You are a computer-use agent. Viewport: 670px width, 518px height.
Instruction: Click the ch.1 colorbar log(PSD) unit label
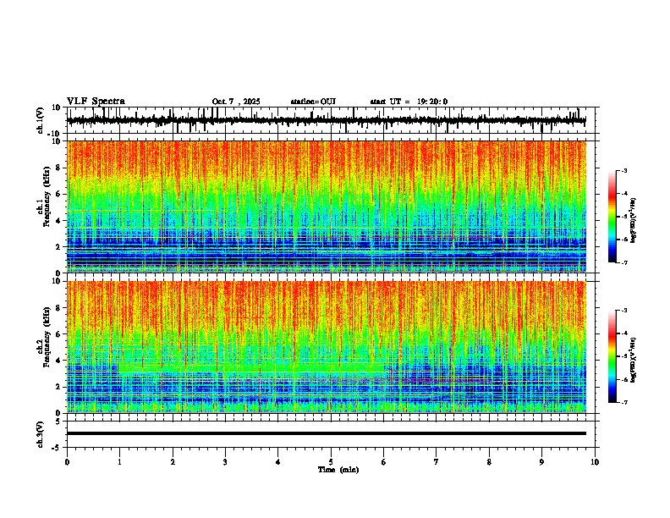pyautogui.click(x=634, y=220)
